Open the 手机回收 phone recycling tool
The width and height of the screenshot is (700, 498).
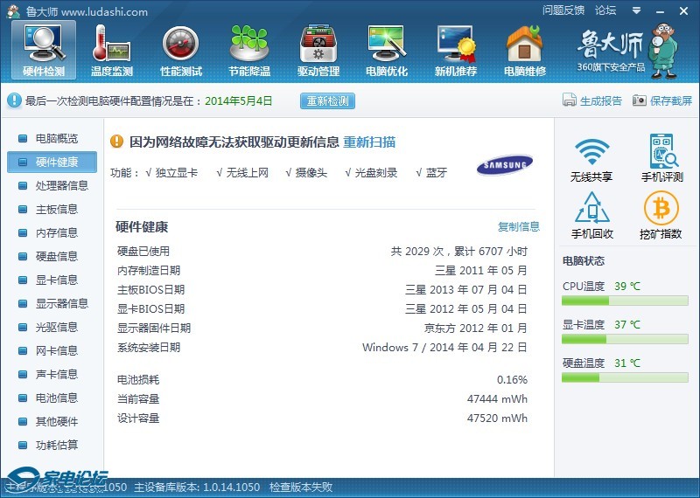point(591,216)
